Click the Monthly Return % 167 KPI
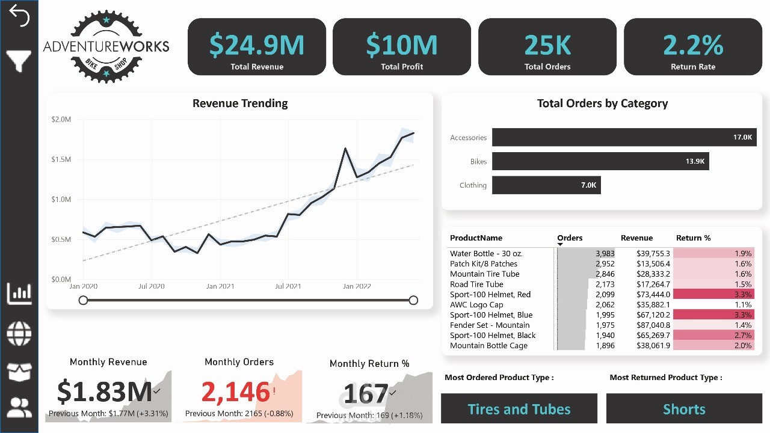This screenshot has width=770, height=433. pos(369,391)
